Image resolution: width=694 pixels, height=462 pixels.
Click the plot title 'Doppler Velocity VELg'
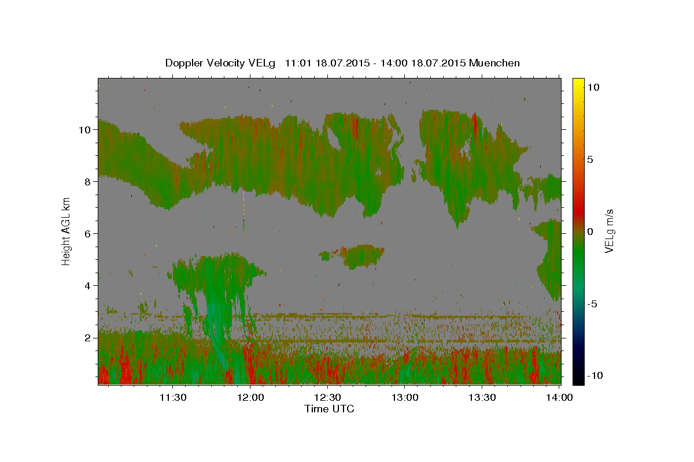click(221, 63)
